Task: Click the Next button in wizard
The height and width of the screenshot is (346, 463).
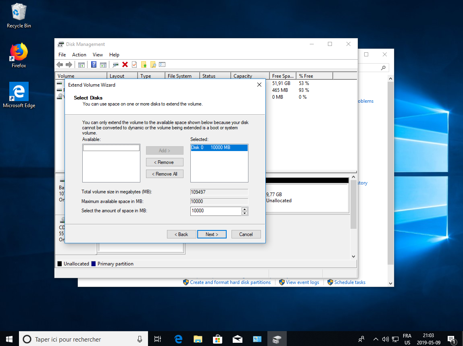Action: click(x=212, y=234)
